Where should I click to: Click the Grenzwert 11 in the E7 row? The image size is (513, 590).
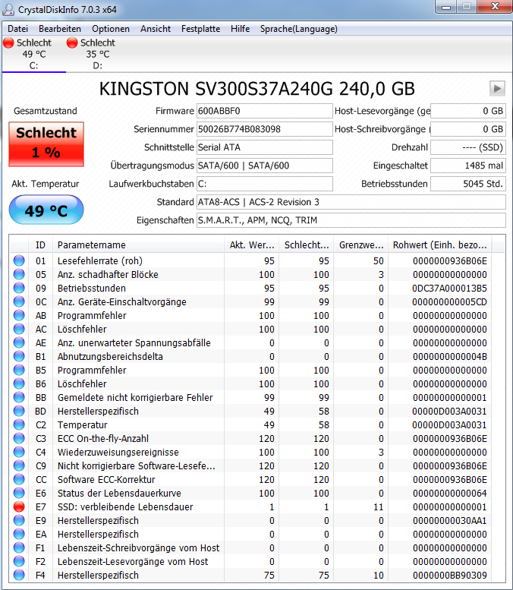(379, 506)
